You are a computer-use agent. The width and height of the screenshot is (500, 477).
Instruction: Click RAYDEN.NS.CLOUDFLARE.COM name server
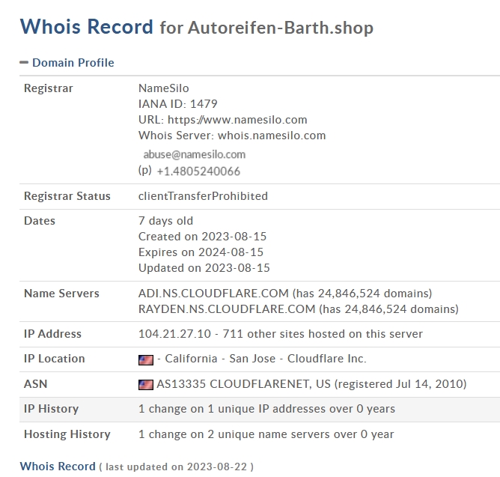227,309
